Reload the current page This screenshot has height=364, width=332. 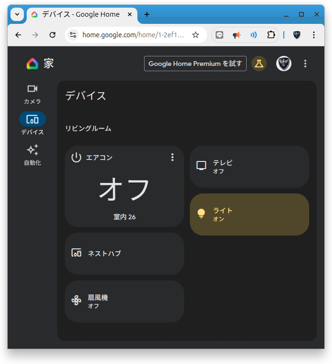(52, 35)
